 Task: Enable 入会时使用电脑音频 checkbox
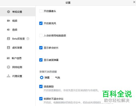(x=41, y=36)
